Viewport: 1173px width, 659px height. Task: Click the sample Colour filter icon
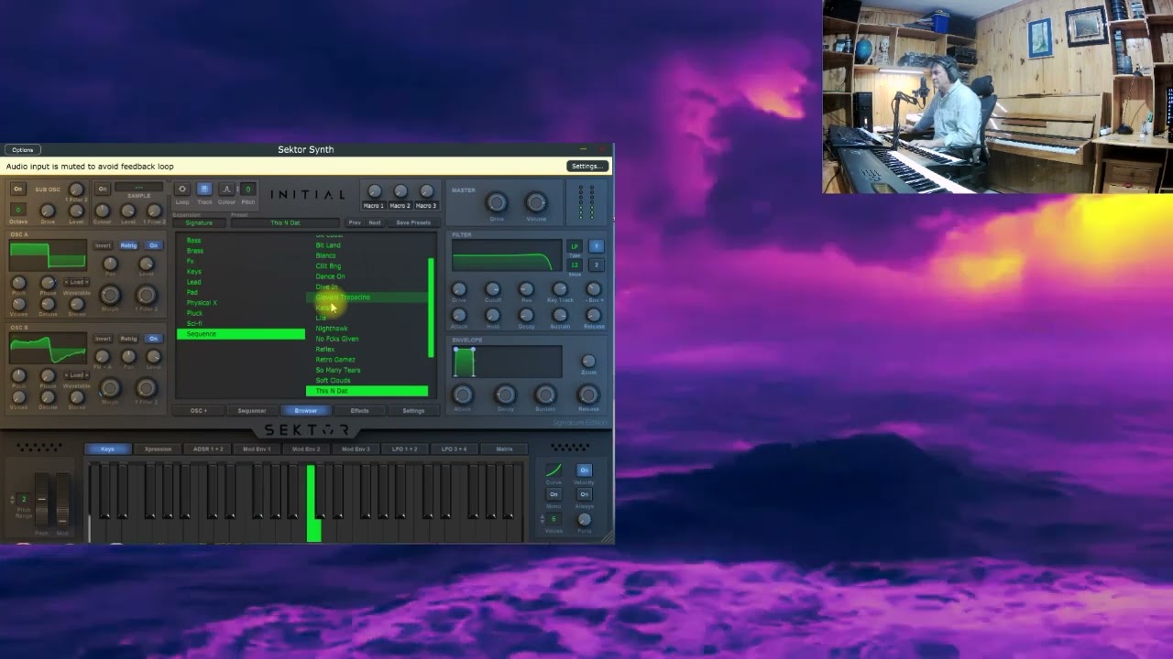pos(226,189)
